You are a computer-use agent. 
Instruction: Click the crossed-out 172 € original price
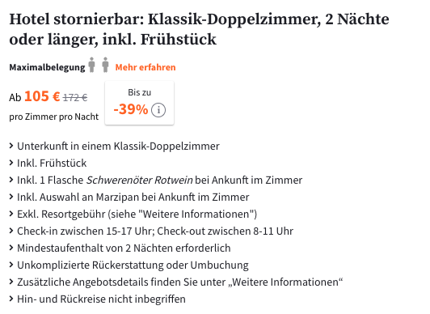[75, 97]
